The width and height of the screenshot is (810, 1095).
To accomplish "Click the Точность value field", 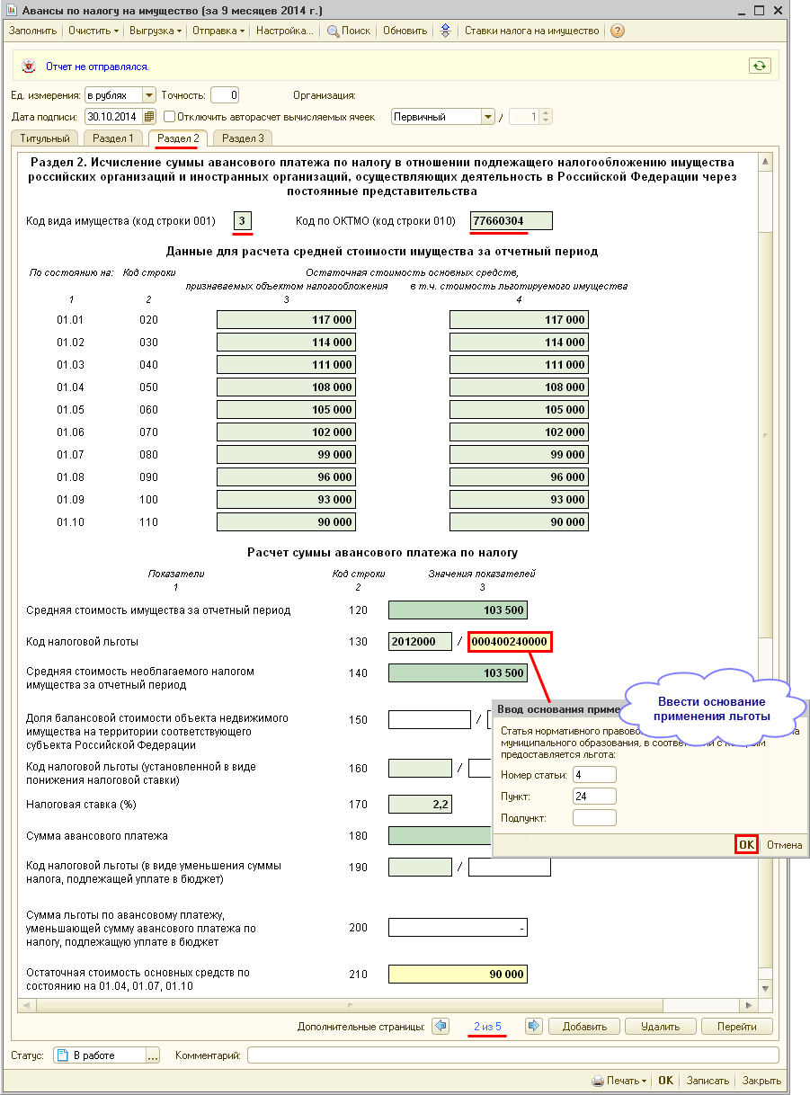I will [224, 95].
